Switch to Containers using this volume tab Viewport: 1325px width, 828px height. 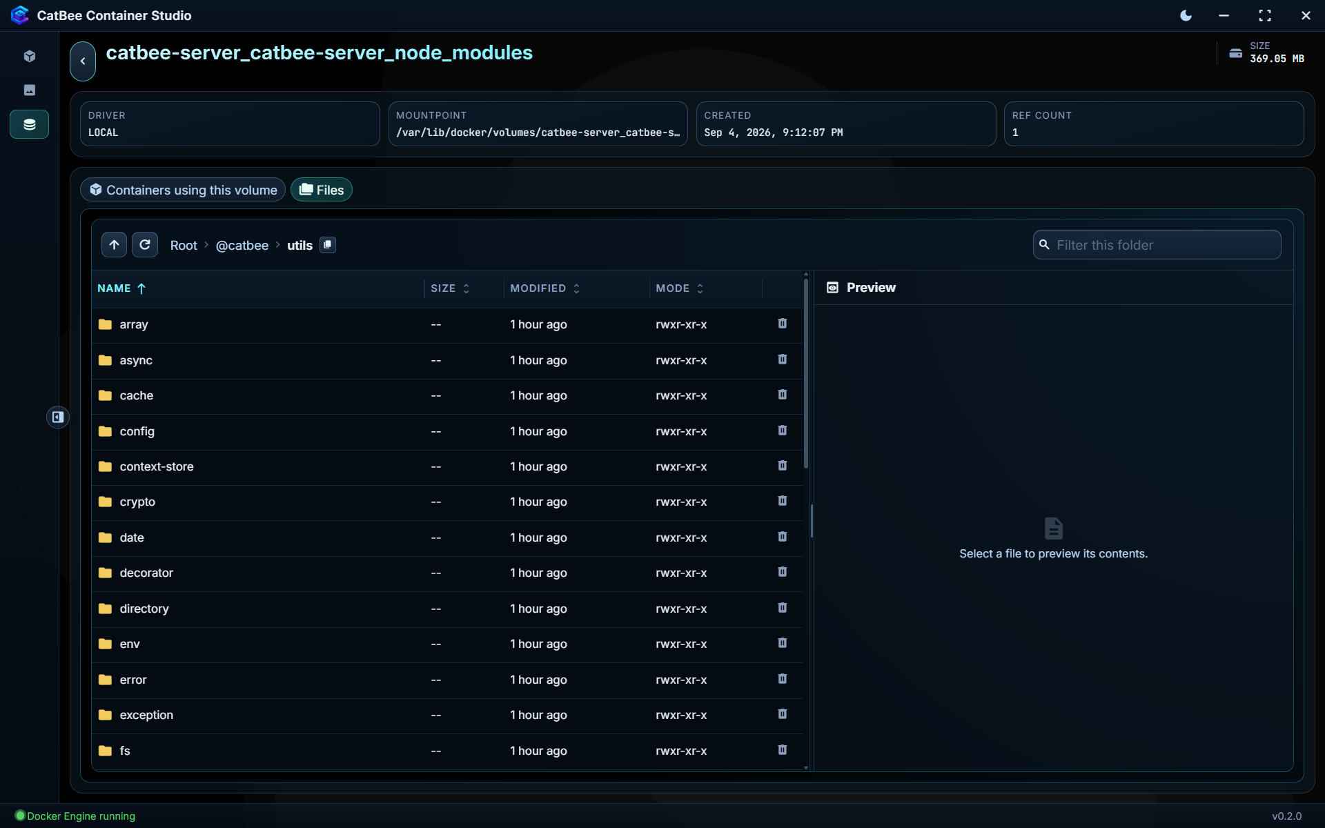point(183,190)
